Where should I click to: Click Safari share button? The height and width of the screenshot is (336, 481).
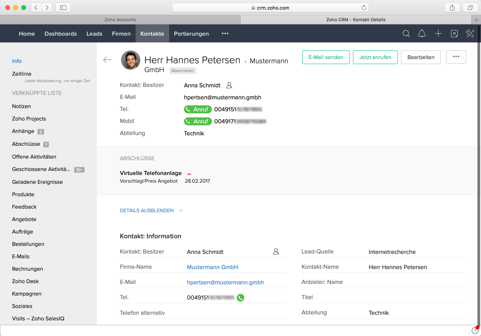tap(452, 8)
